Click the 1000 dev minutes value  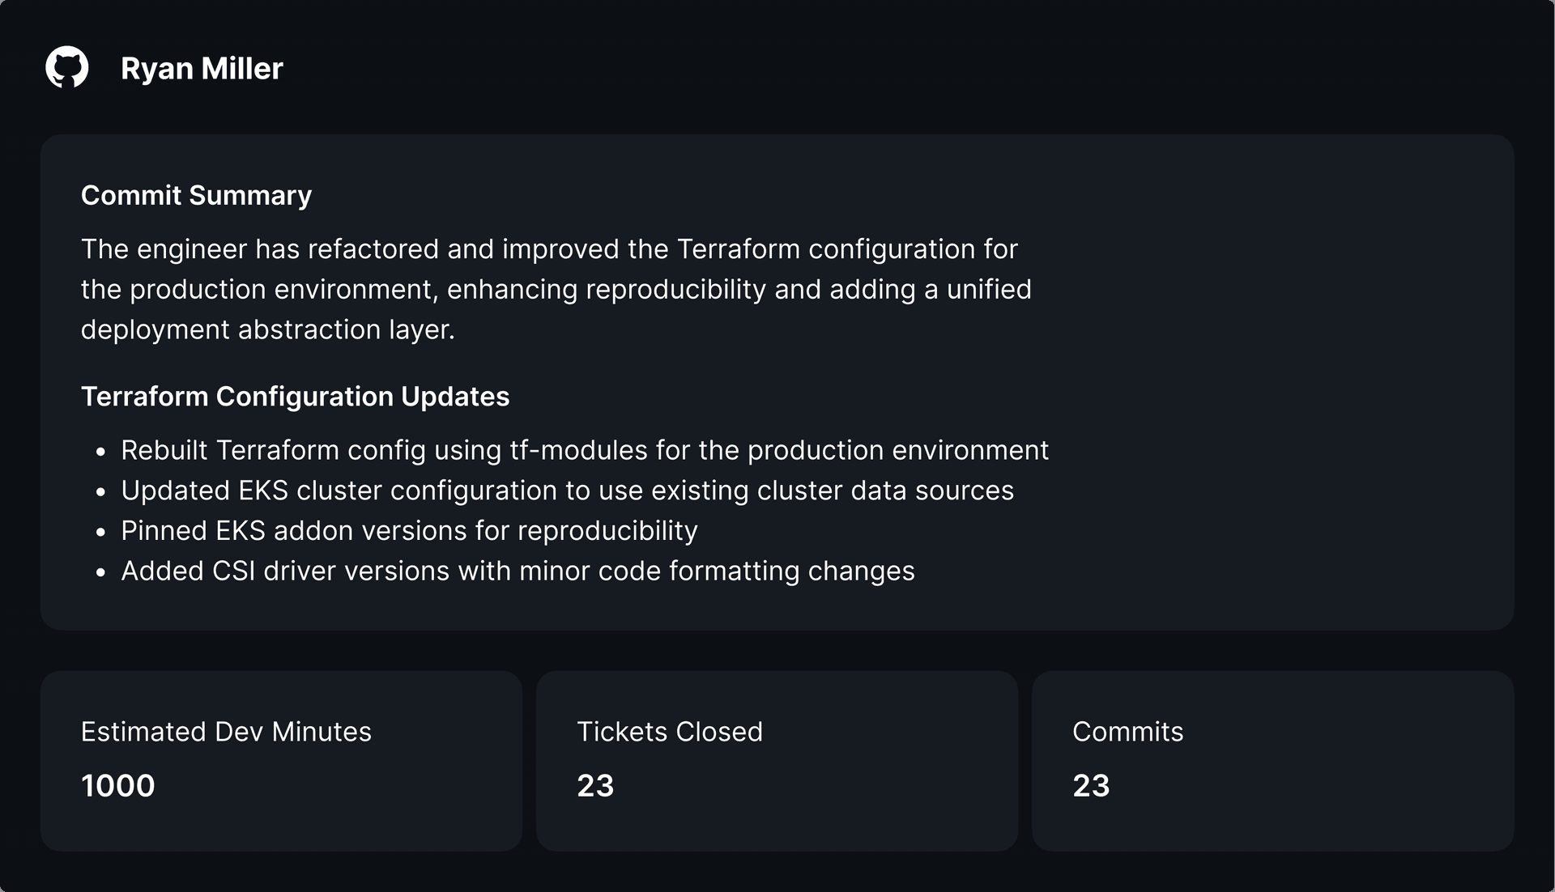[118, 786]
